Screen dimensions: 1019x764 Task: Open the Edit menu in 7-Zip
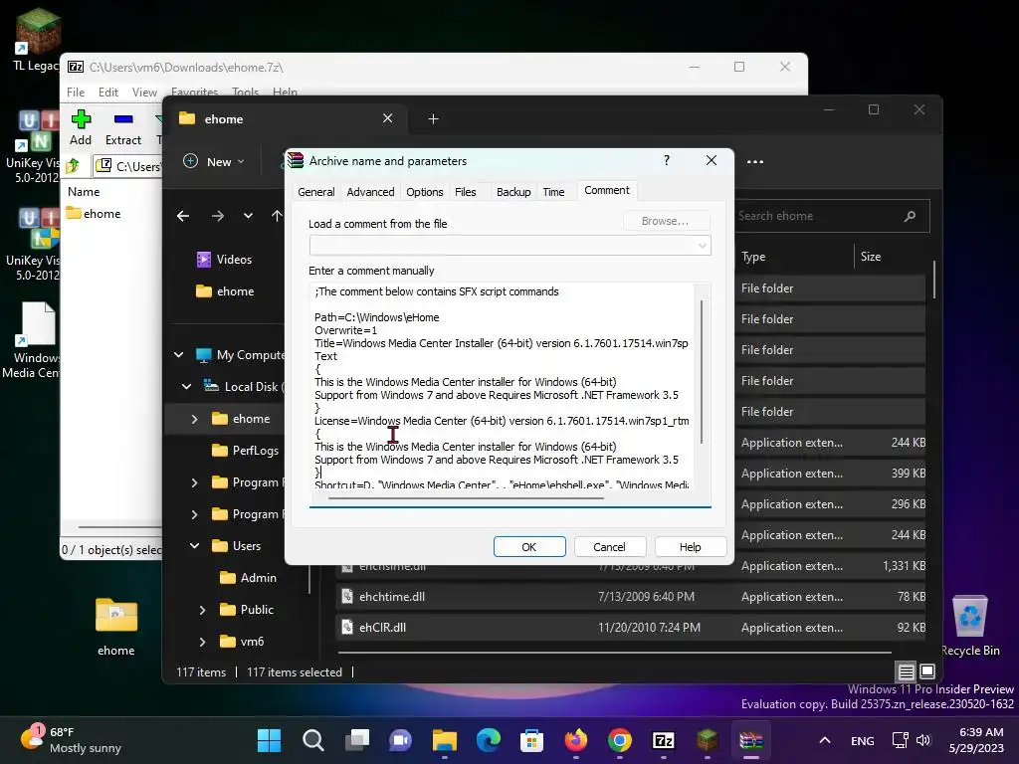tap(107, 93)
